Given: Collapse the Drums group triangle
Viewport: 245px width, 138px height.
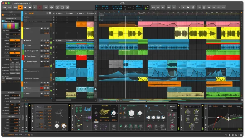Looking at the screenshot, I should pyautogui.click(x=25, y=46).
